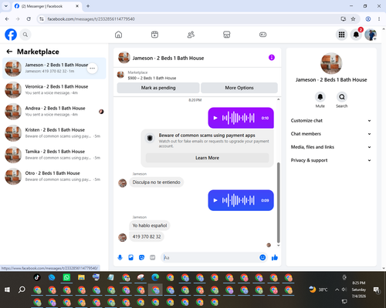Expand Customize chat section
The image size is (386, 308).
331,121
